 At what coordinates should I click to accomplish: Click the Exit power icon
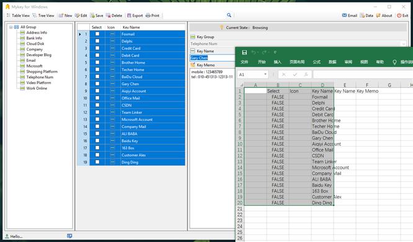pos(399,15)
